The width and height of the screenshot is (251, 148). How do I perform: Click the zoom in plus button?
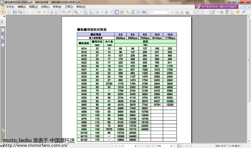tap(107, 12)
